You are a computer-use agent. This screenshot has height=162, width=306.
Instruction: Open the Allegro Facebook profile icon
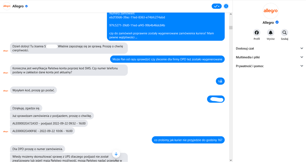click(257, 33)
